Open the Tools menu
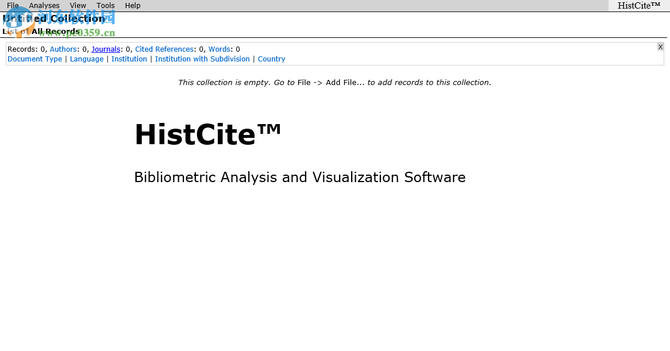670x351 pixels. click(105, 5)
